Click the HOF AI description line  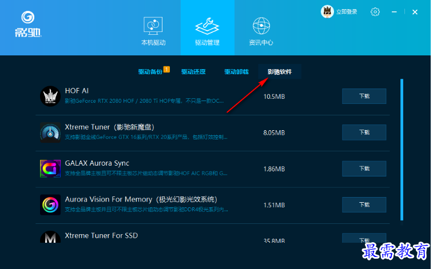144,101
